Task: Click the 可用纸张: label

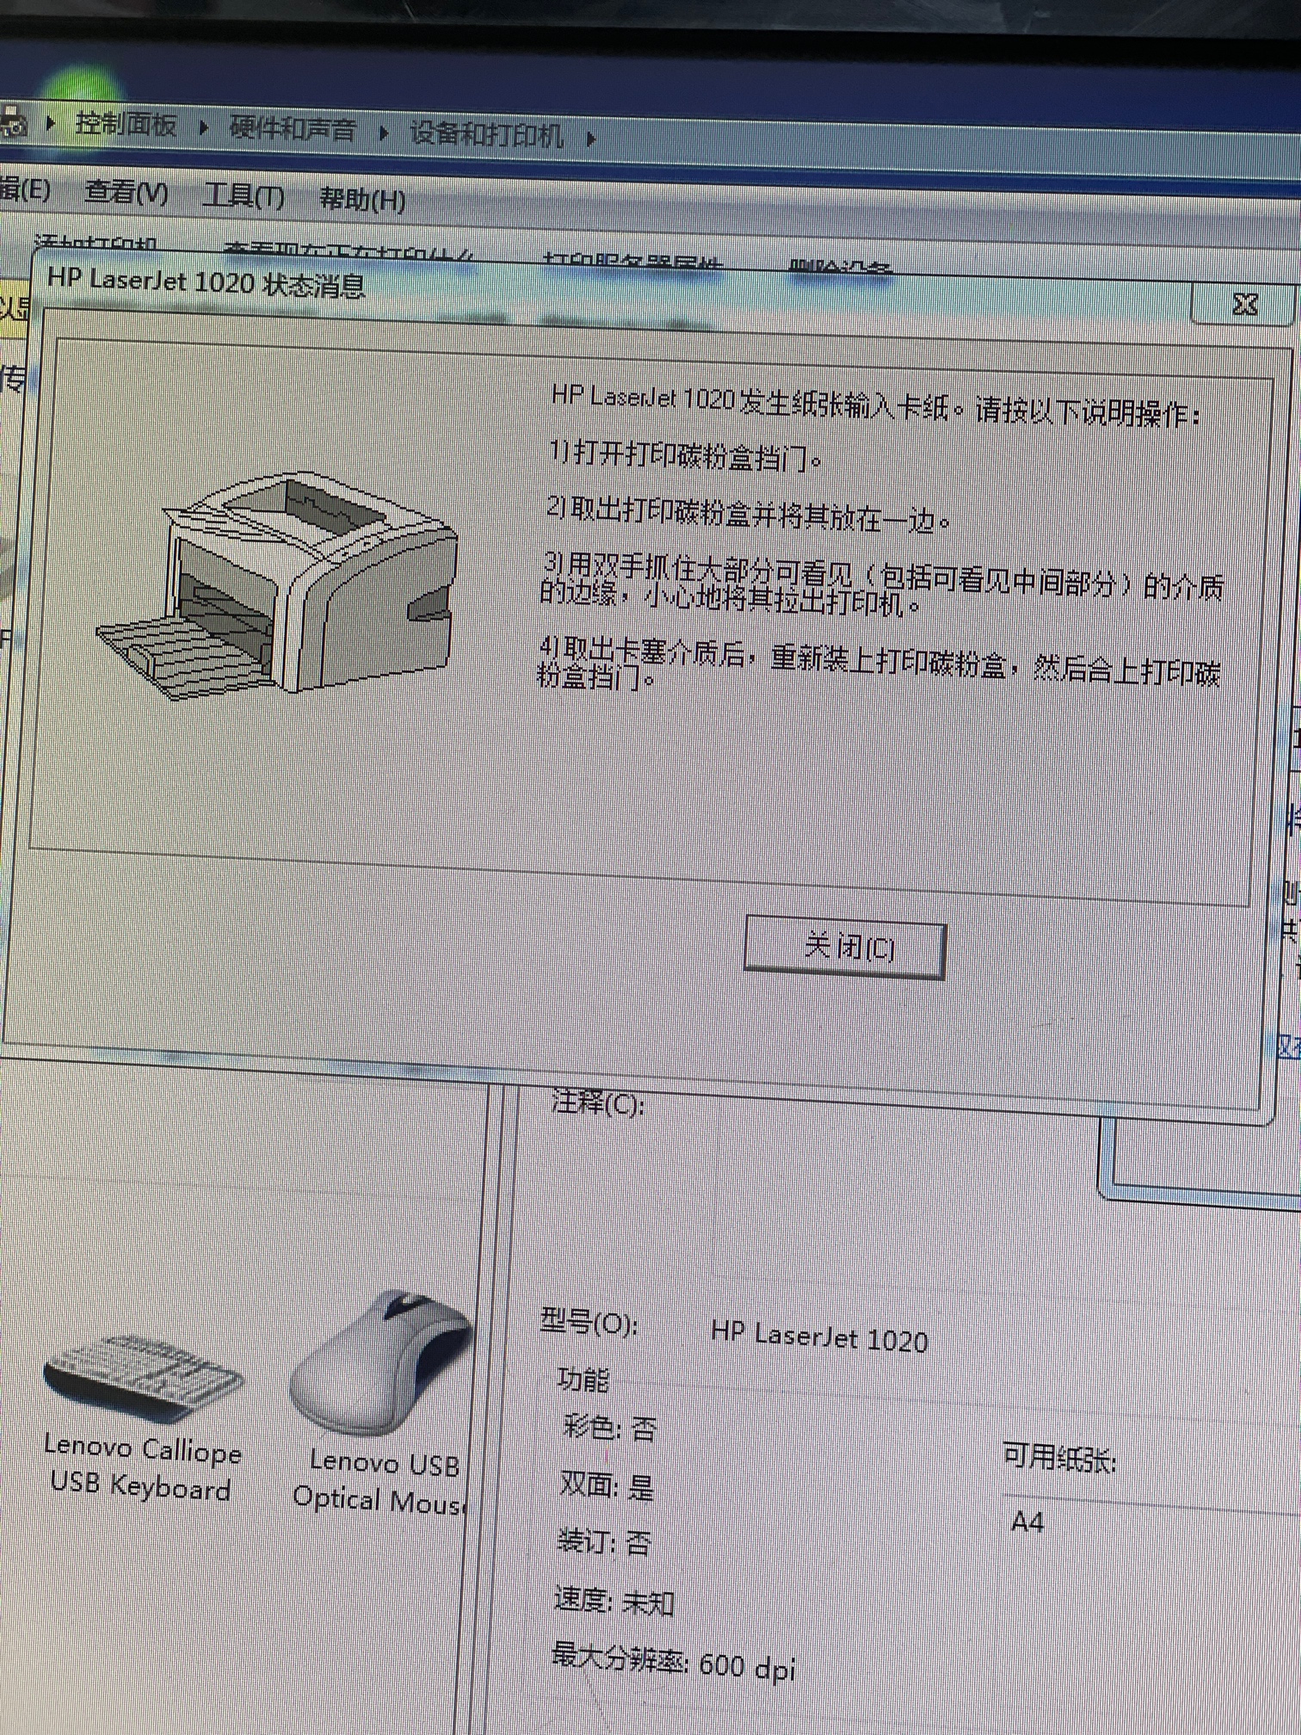Action: tap(1059, 1458)
